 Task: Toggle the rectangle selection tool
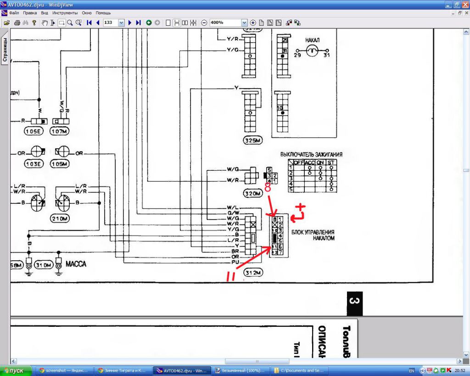pos(62,22)
